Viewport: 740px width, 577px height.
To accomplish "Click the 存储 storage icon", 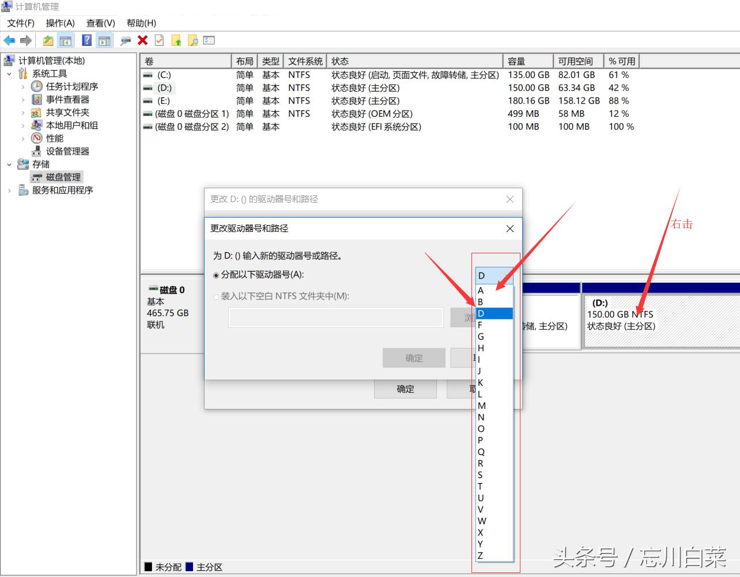I will [x=23, y=164].
